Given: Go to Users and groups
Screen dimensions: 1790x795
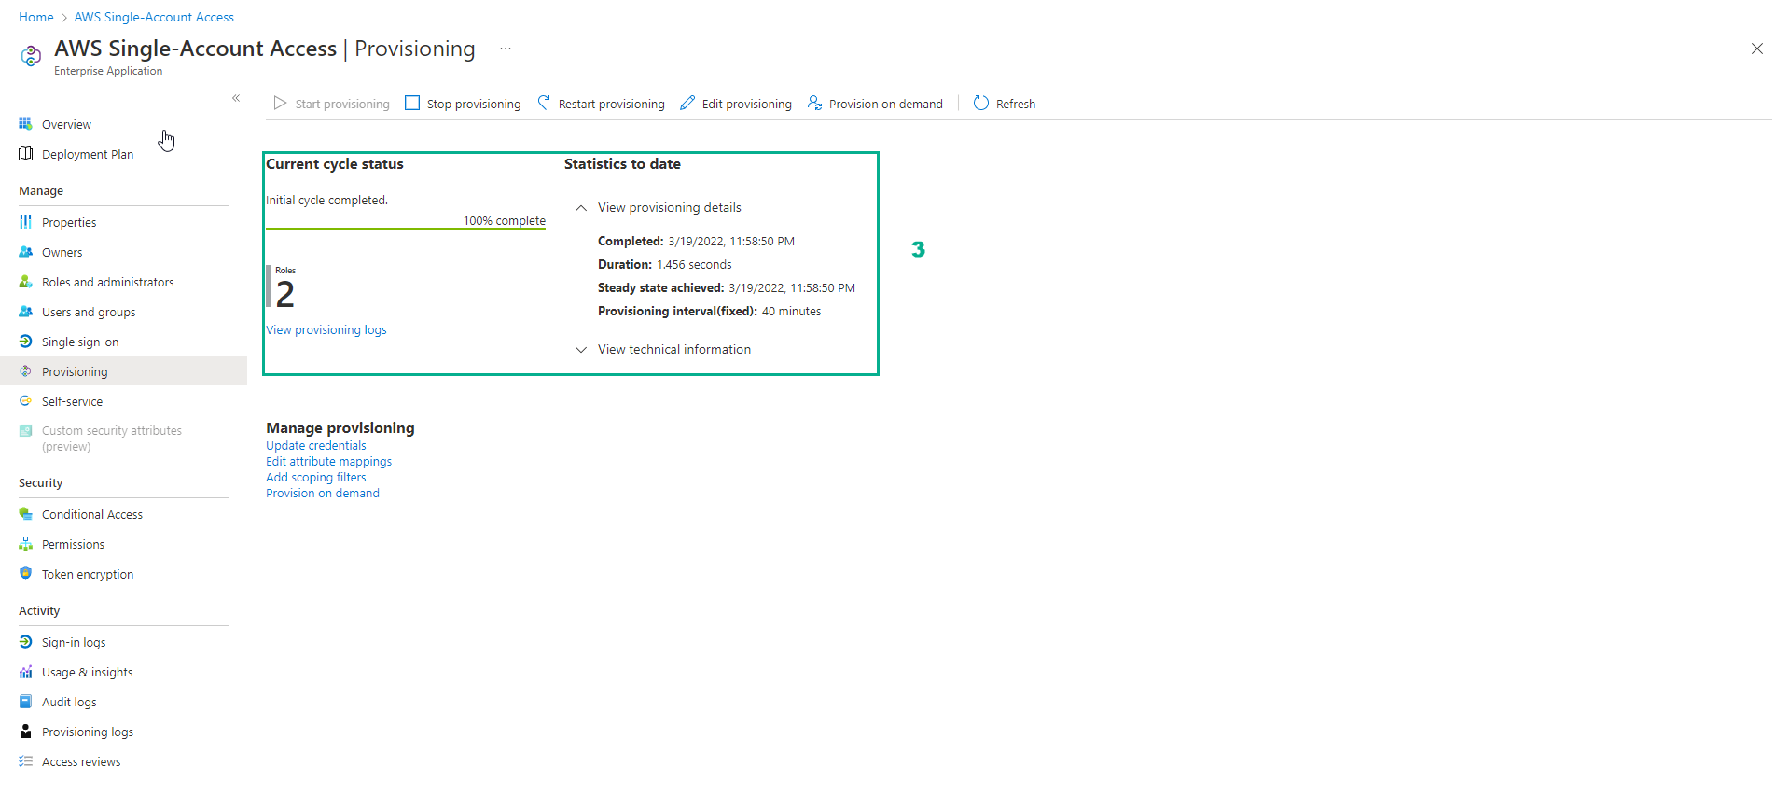Looking at the screenshot, I should click(89, 312).
